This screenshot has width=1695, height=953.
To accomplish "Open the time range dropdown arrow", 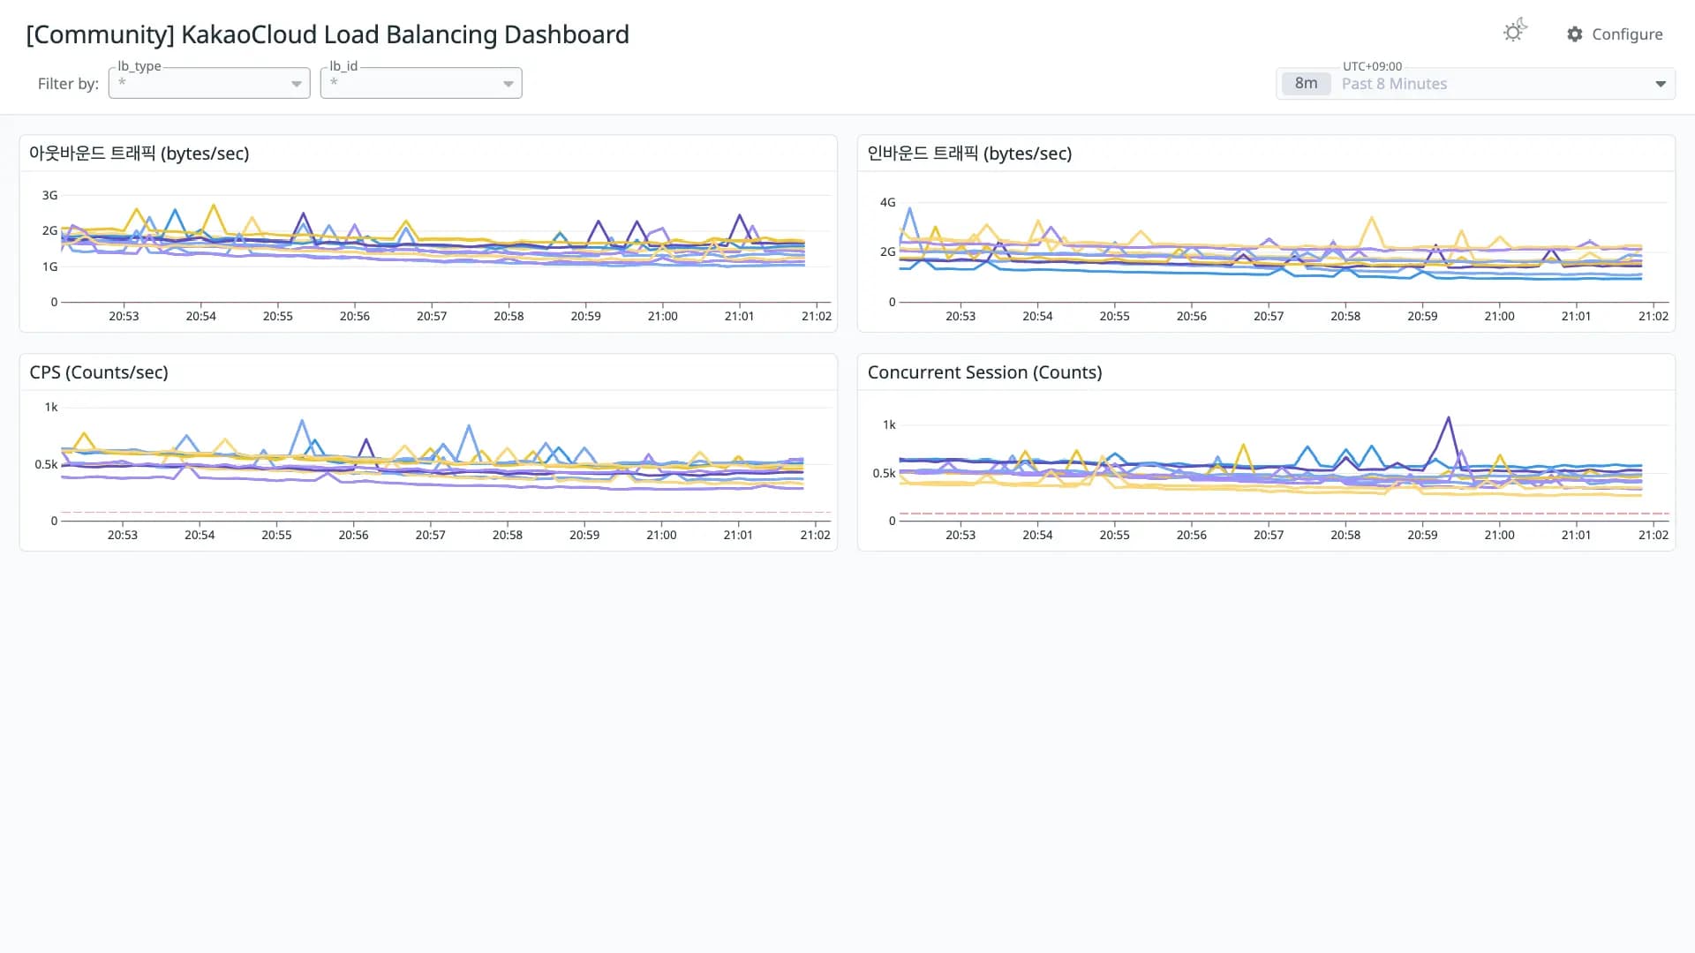I will click(x=1661, y=84).
